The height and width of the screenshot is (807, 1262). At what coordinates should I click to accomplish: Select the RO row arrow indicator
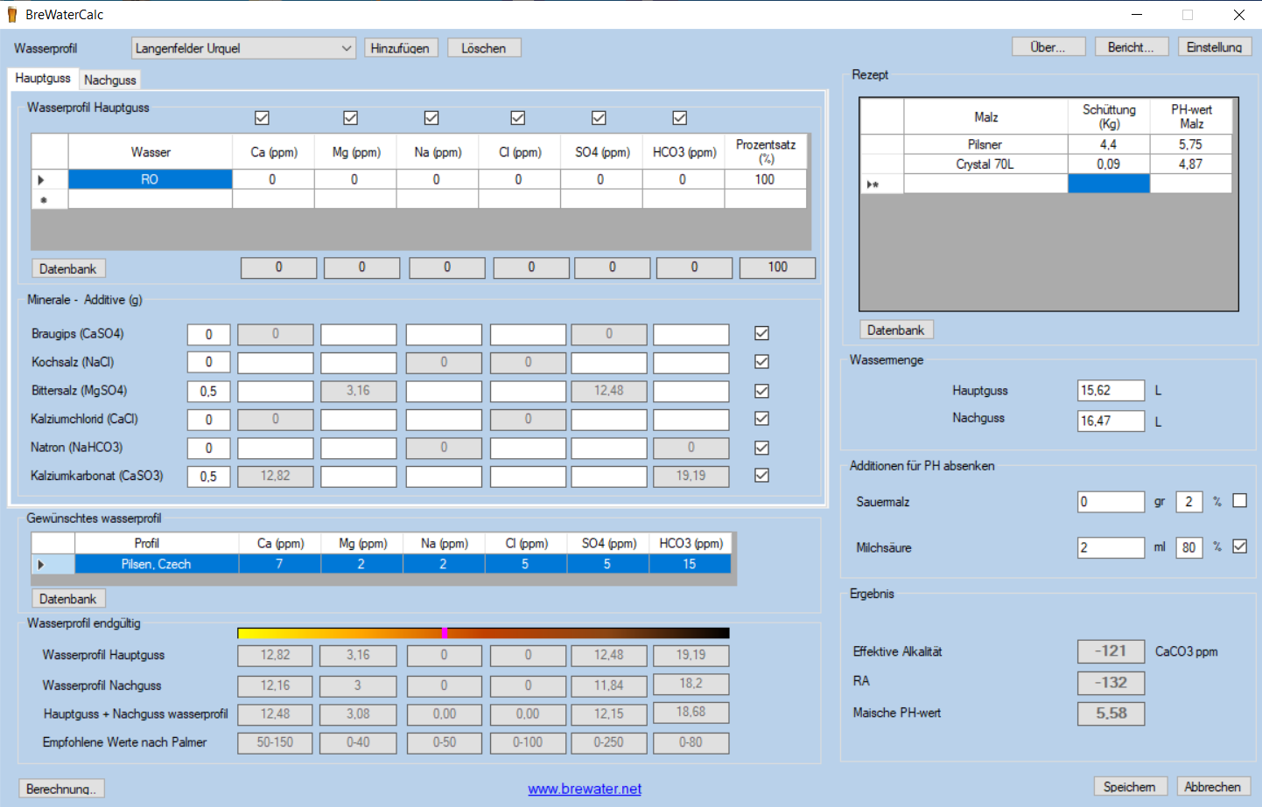click(x=41, y=180)
